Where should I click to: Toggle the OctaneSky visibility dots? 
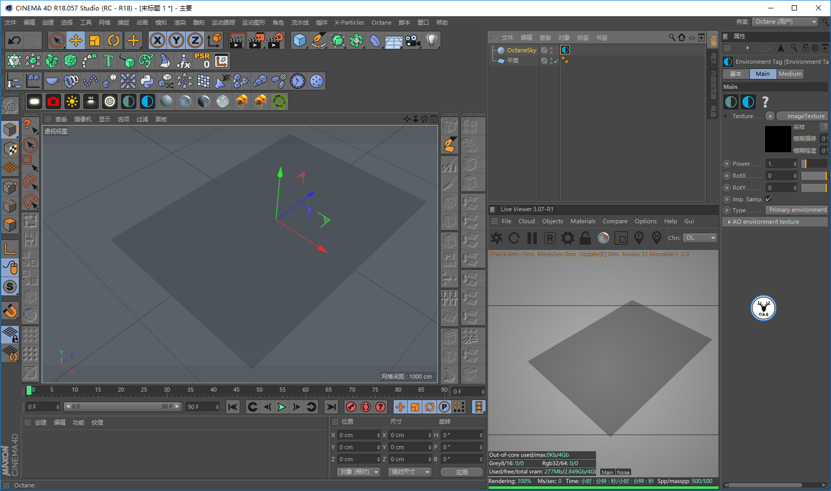point(552,50)
